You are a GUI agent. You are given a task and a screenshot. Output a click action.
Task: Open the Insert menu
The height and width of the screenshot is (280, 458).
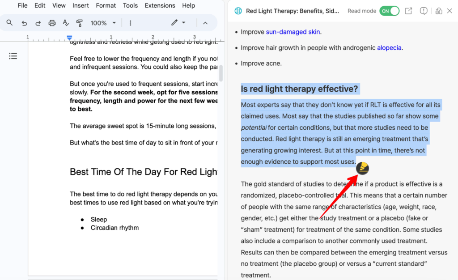click(81, 5)
